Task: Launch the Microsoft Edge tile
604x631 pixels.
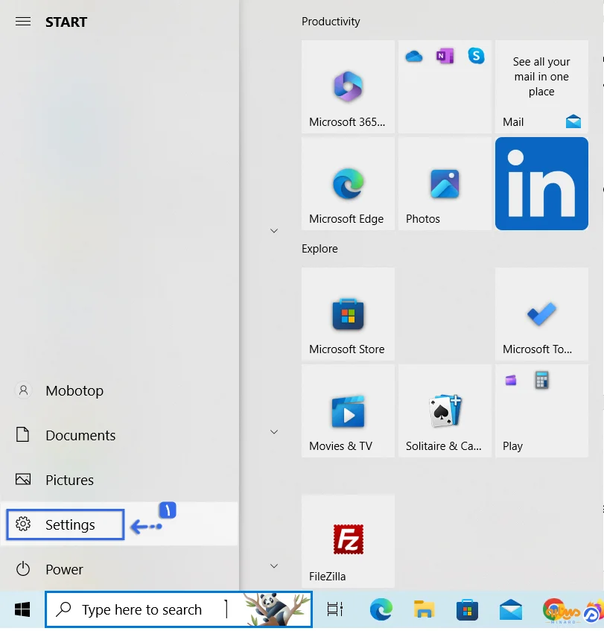Action: (348, 183)
